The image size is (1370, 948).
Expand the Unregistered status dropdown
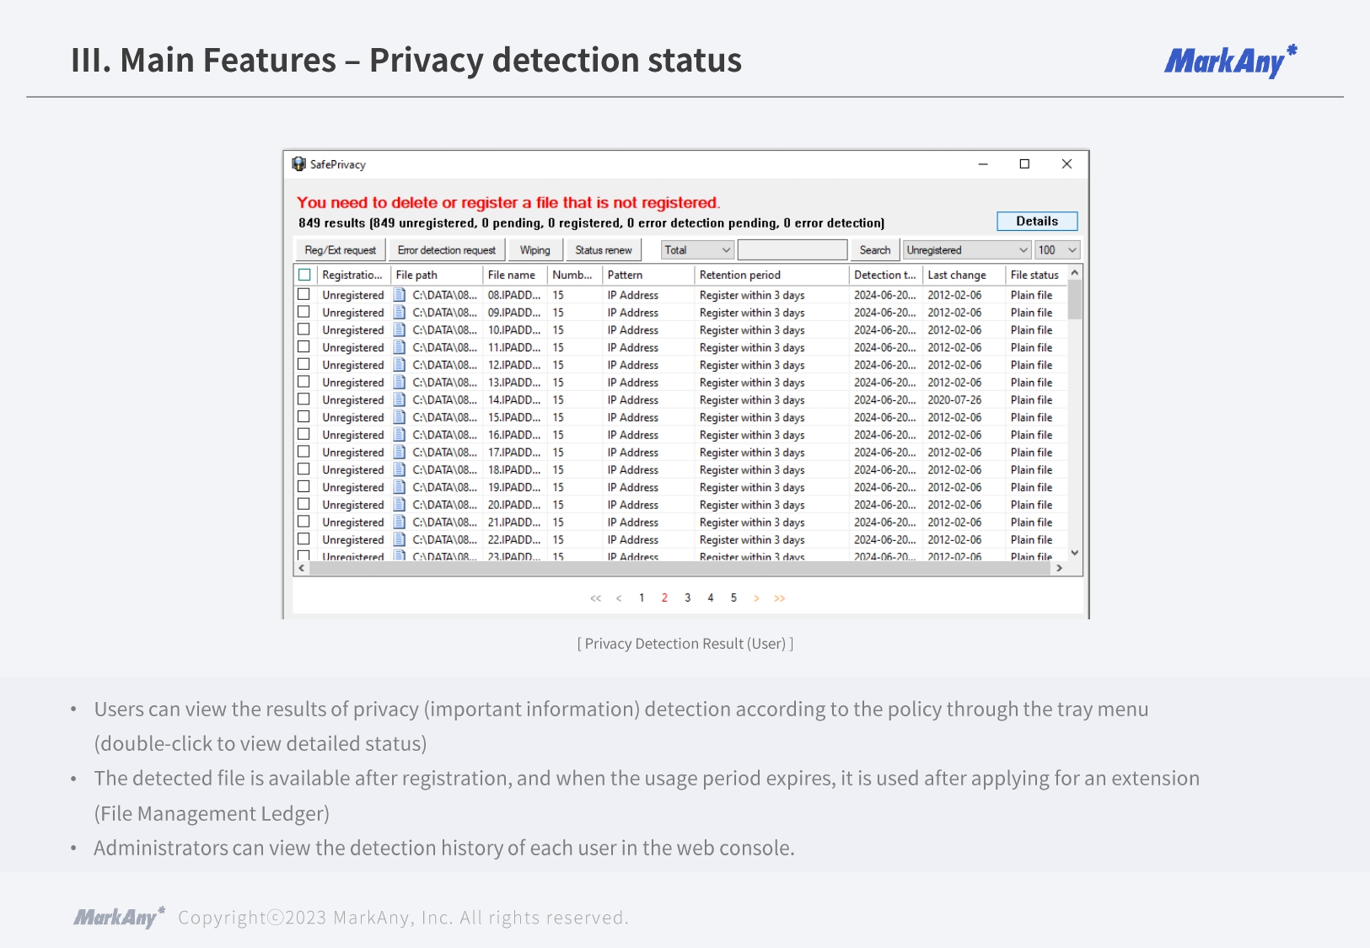click(x=967, y=250)
